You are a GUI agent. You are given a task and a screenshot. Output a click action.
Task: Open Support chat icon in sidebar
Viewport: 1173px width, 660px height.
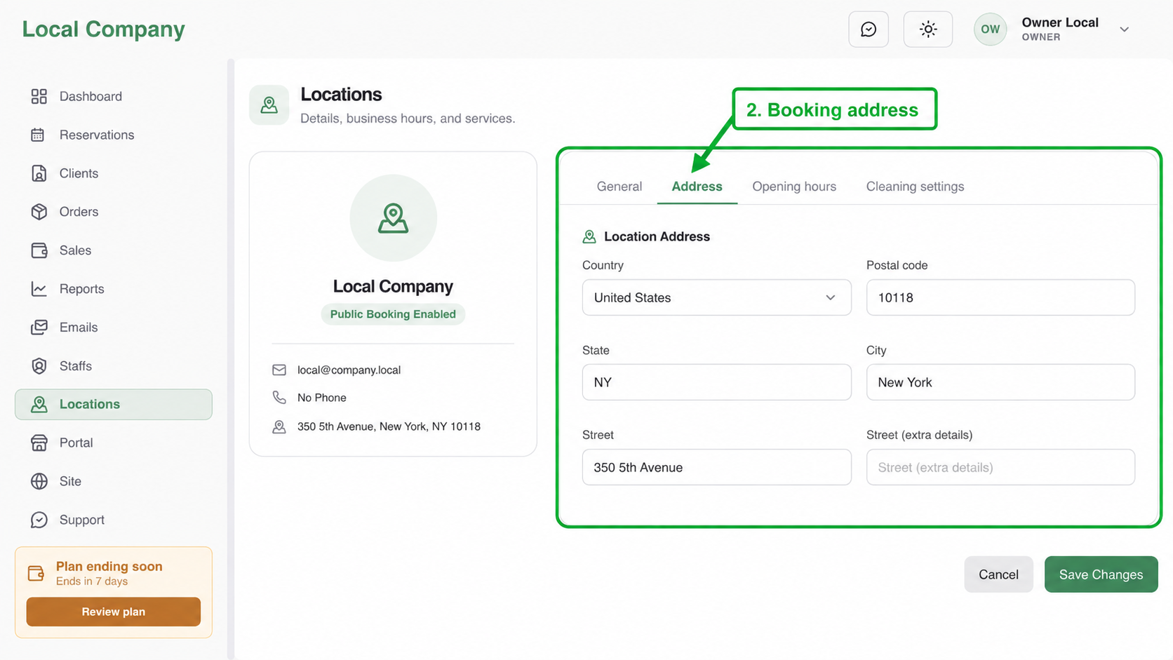click(x=39, y=520)
